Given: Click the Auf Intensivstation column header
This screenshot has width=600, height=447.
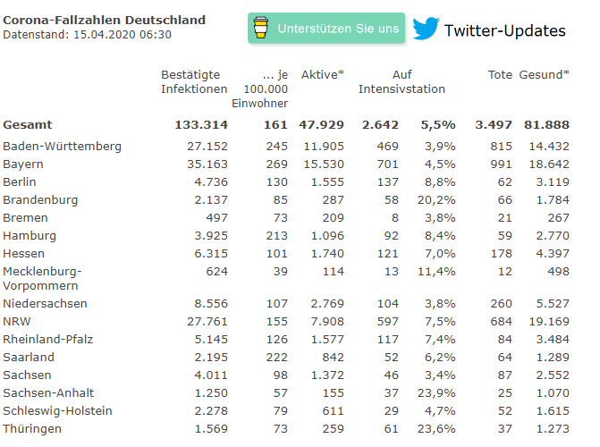Looking at the screenshot, I should [401, 81].
